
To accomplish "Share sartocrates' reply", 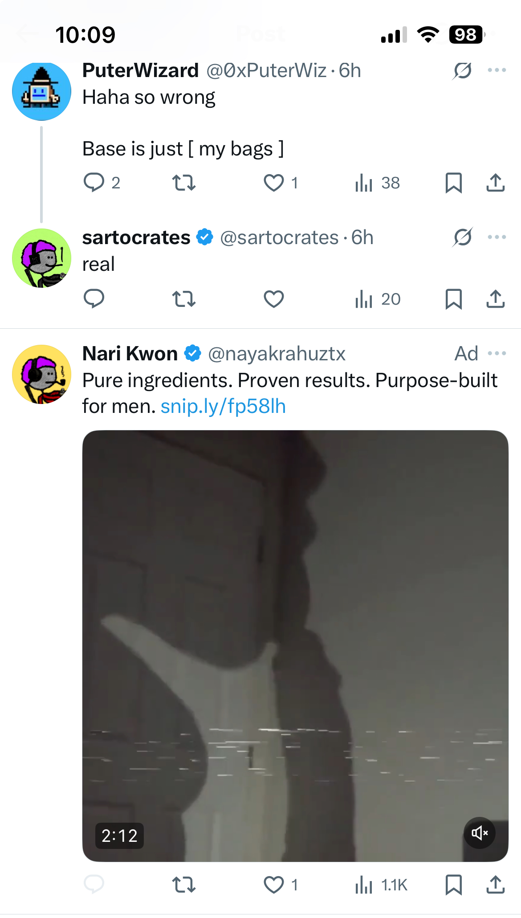I will tap(495, 299).
